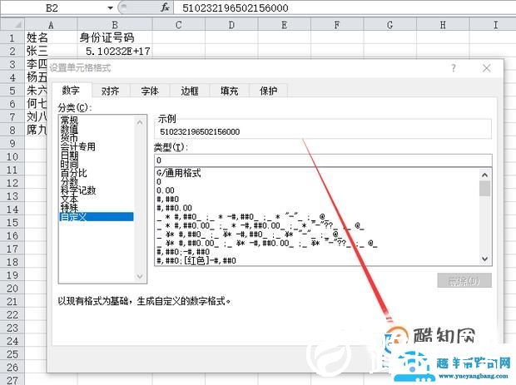Click the help question mark icon in dialog
The width and height of the screenshot is (516, 385).
[x=454, y=68]
